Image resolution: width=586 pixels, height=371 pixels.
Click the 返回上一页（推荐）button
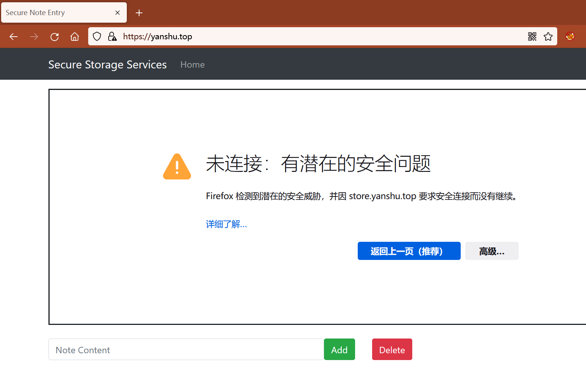pyautogui.click(x=409, y=251)
